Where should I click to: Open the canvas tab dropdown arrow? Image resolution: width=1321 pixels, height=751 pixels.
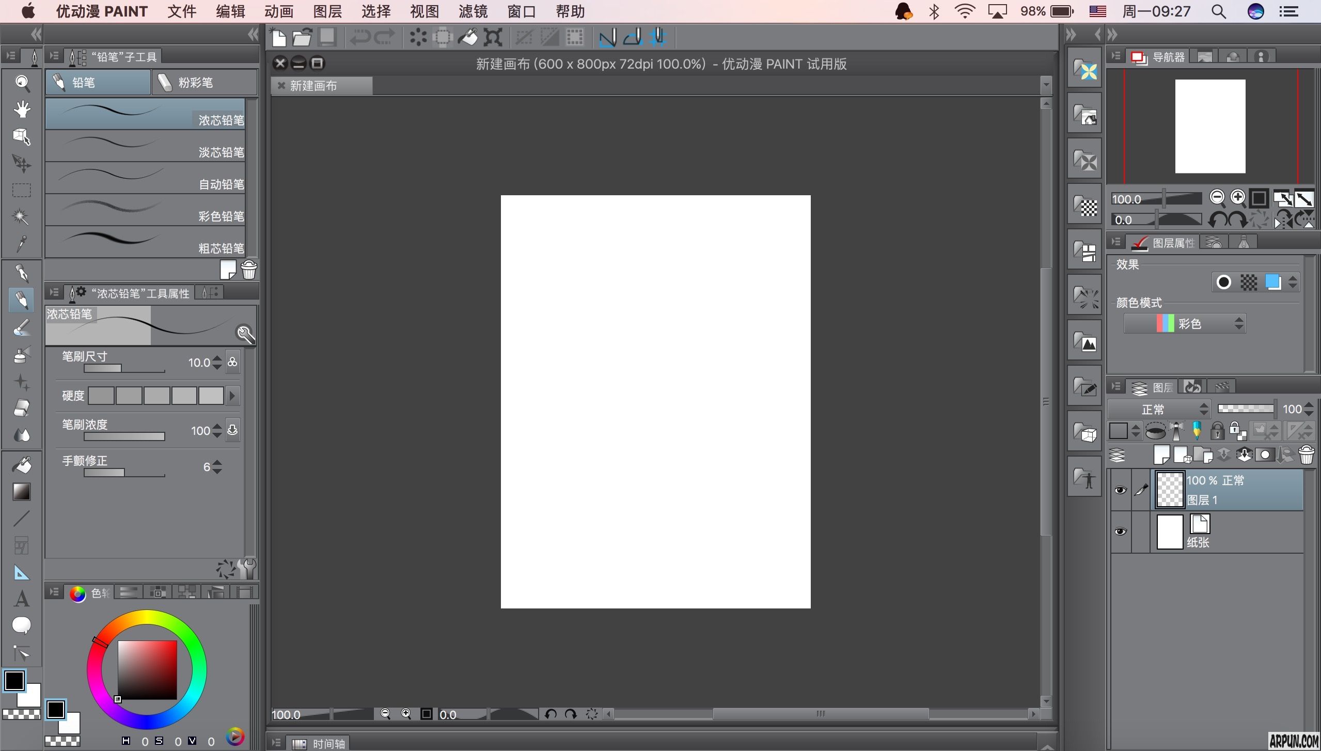pyautogui.click(x=1045, y=85)
